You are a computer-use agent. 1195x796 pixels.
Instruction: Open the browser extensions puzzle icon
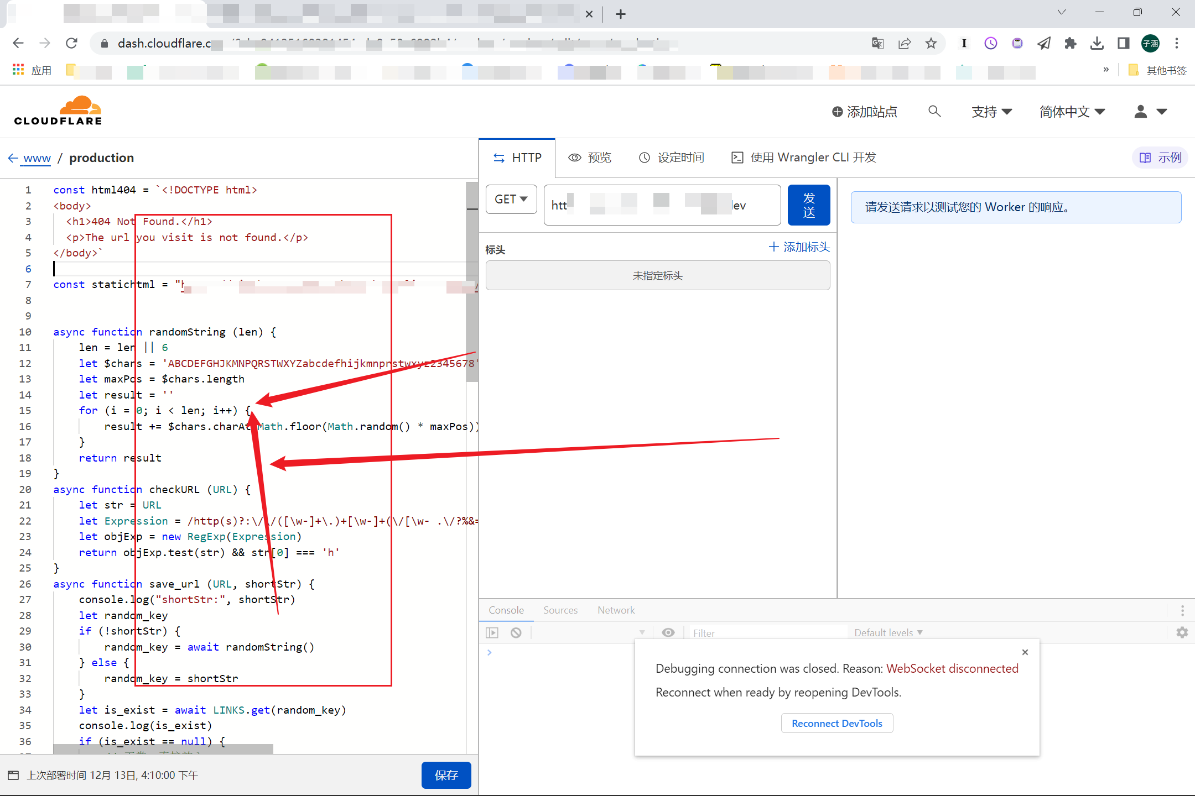point(1071,43)
